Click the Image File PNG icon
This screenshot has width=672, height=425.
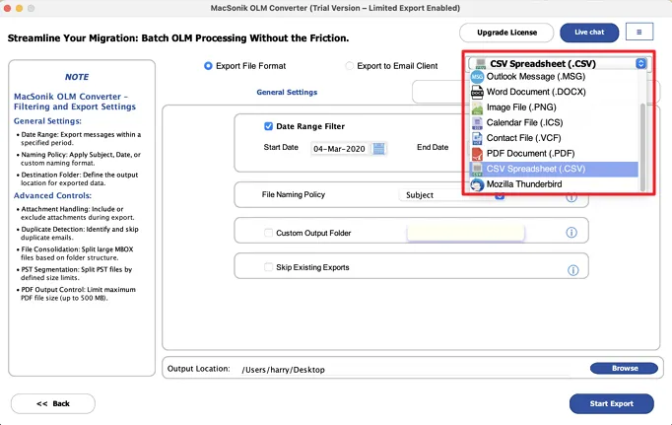point(477,107)
